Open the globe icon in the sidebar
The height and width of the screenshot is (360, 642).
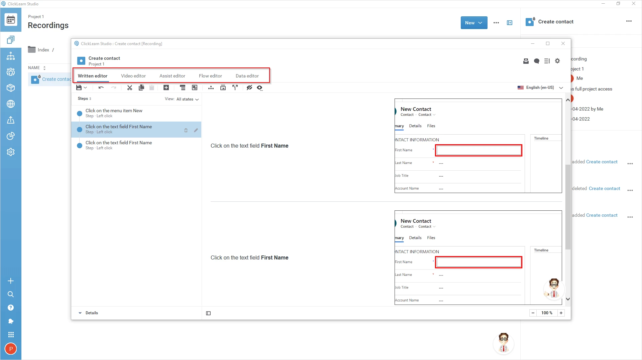[x=11, y=104]
